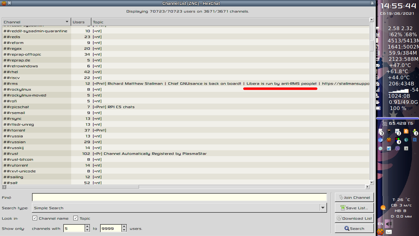Click the Save List... button
This screenshot has width=419, height=236.
(354, 208)
